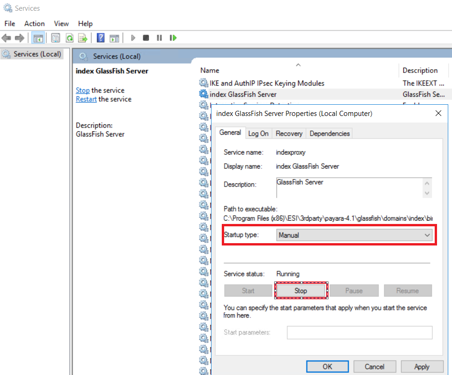The width and height of the screenshot is (452, 375).
Task: Click the Stop the service link
Action: [x=83, y=90]
